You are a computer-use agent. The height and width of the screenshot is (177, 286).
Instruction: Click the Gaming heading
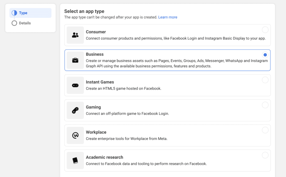(x=93, y=107)
